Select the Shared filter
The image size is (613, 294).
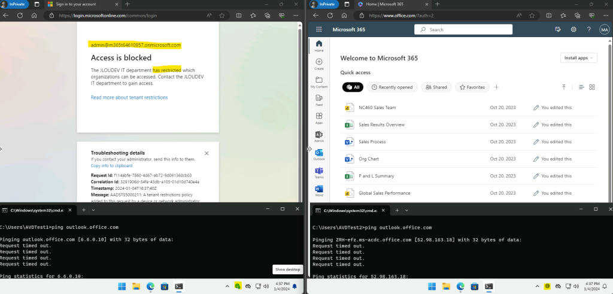pos(436,87)
